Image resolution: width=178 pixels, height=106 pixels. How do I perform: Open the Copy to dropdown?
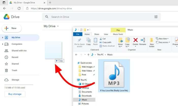[127, 42]
